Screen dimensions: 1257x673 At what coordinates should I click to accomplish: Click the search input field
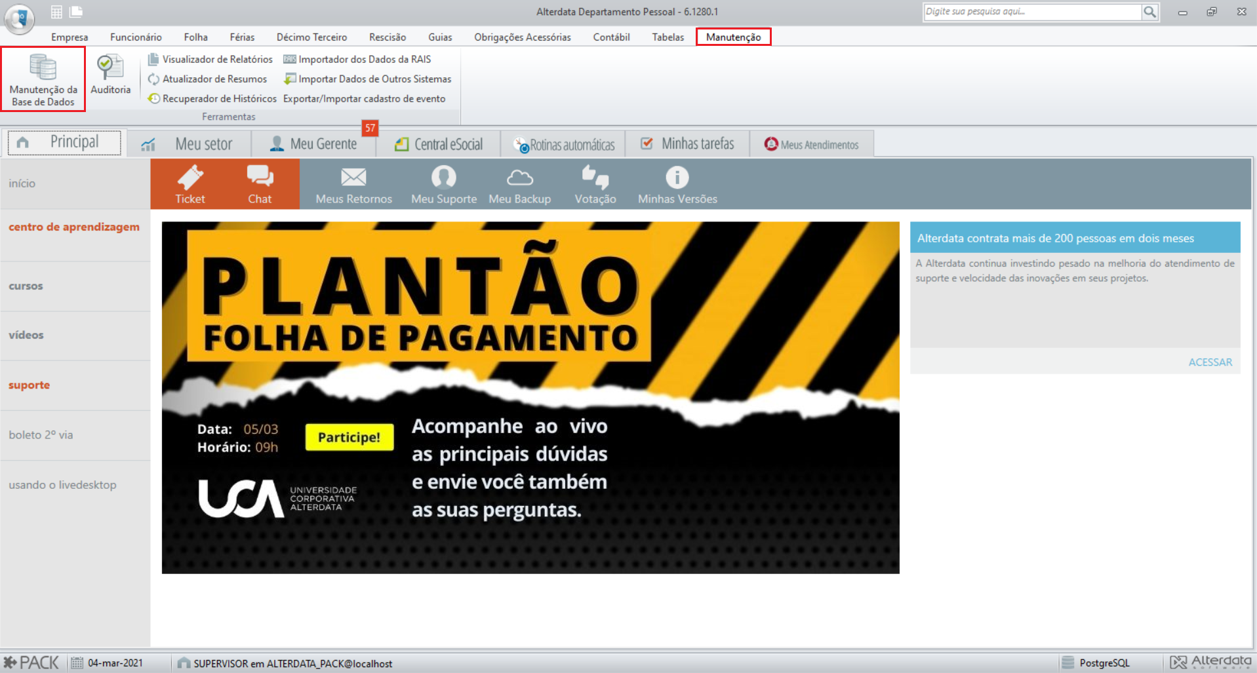pos(1033,12)
